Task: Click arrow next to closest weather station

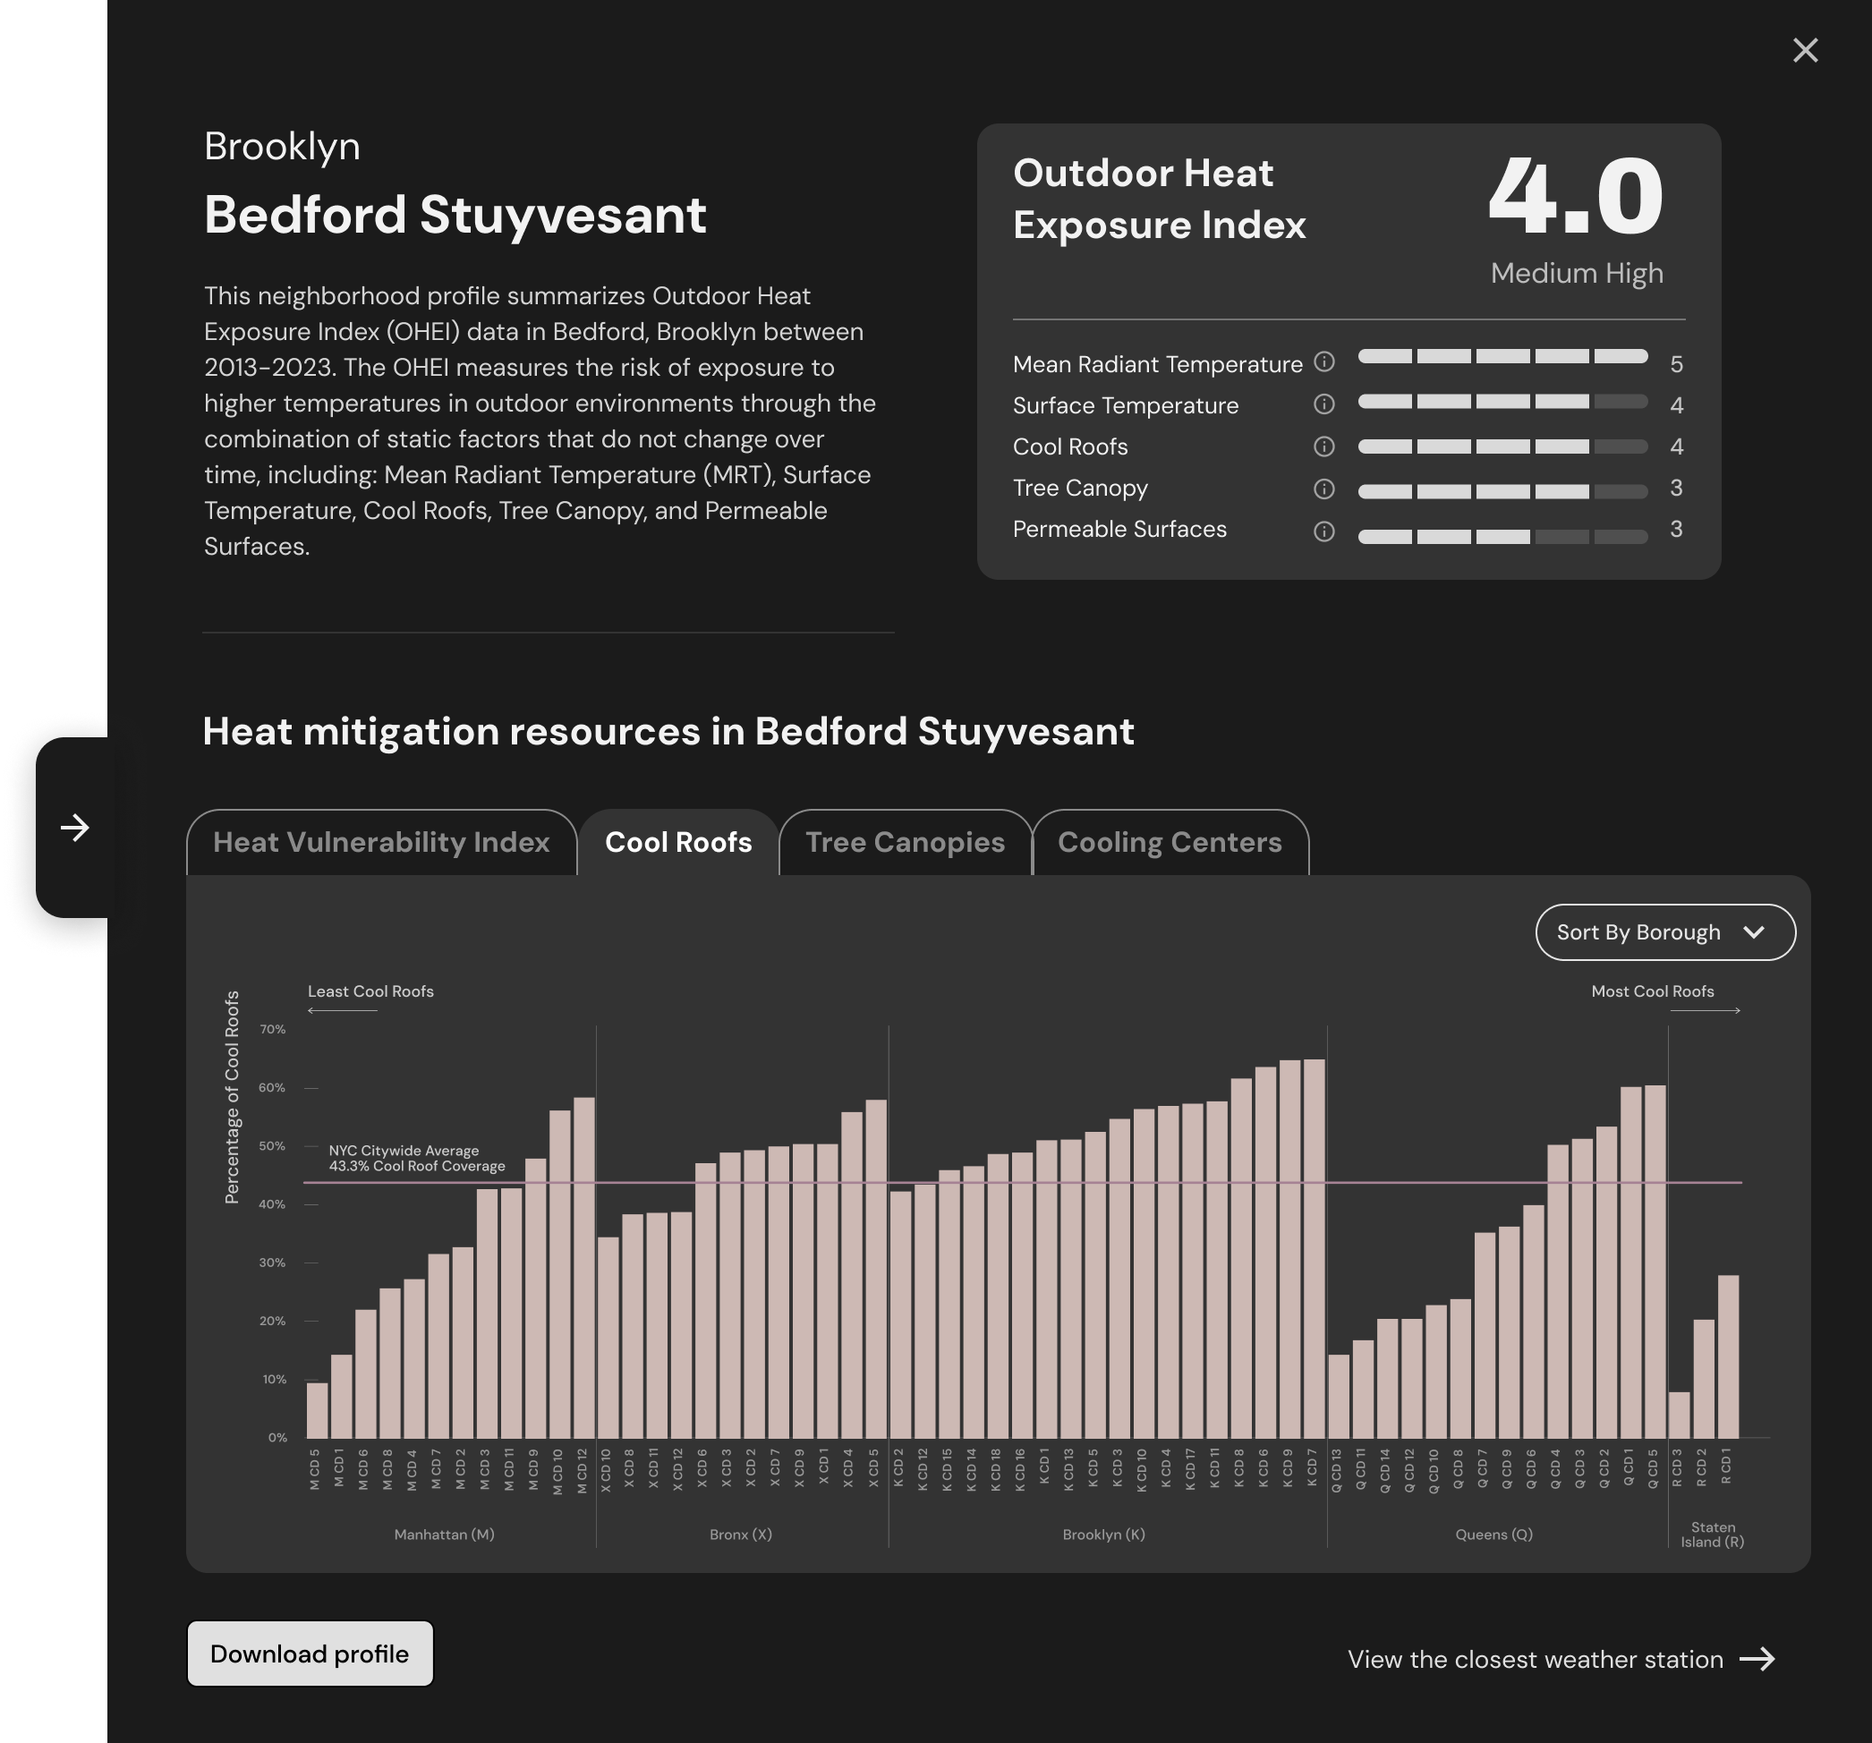Action: pyautogui.click(x=1757, y=1659)
